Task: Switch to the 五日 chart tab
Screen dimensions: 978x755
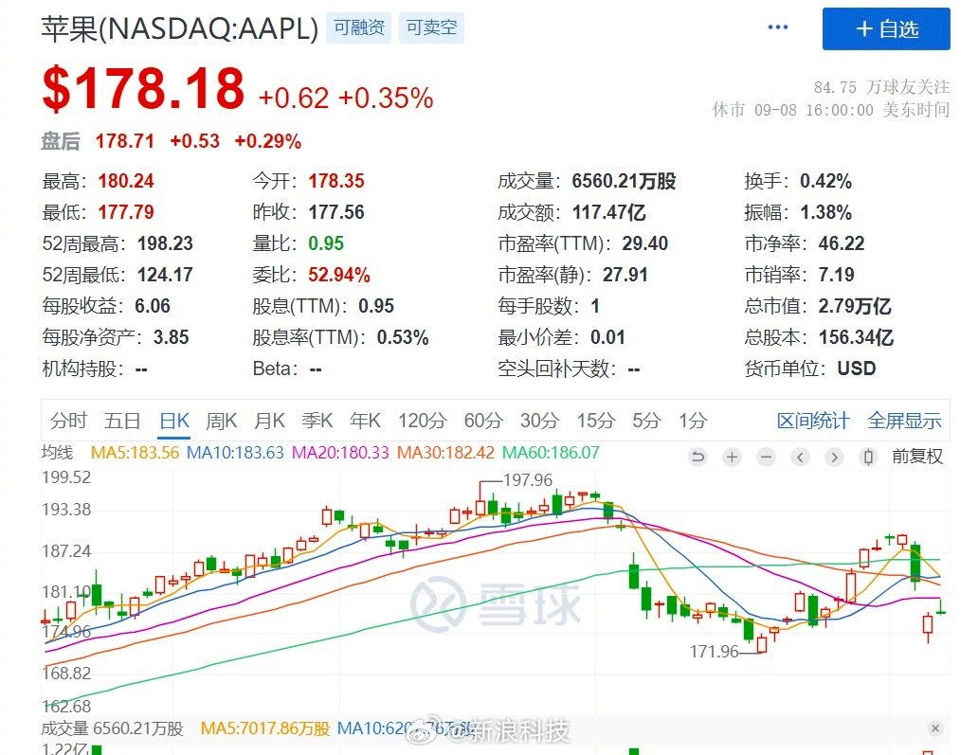Action: [122, 421]
